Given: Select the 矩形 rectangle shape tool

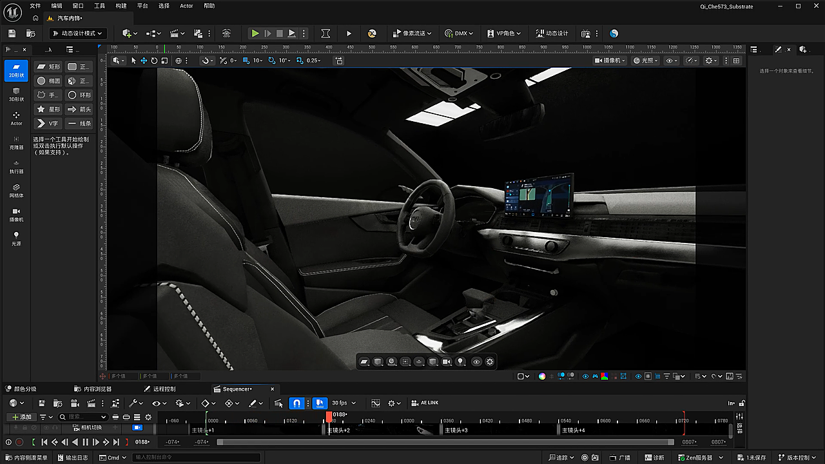Looking at the screenshot, I should 48,66.
